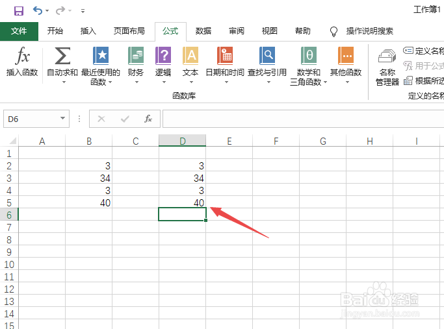Open the Undo history dropdown arrow
The image size is (444, 329).
[47, 11]
